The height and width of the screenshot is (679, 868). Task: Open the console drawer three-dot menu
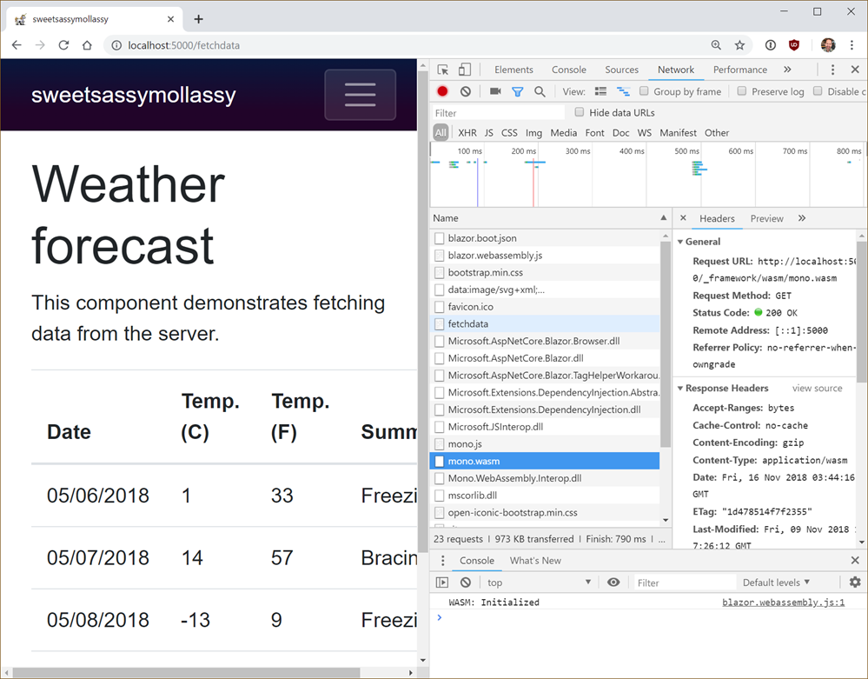442,561
